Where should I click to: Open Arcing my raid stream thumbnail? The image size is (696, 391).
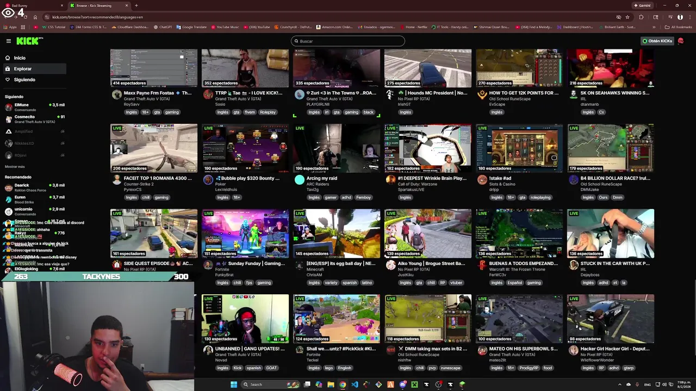337,148
